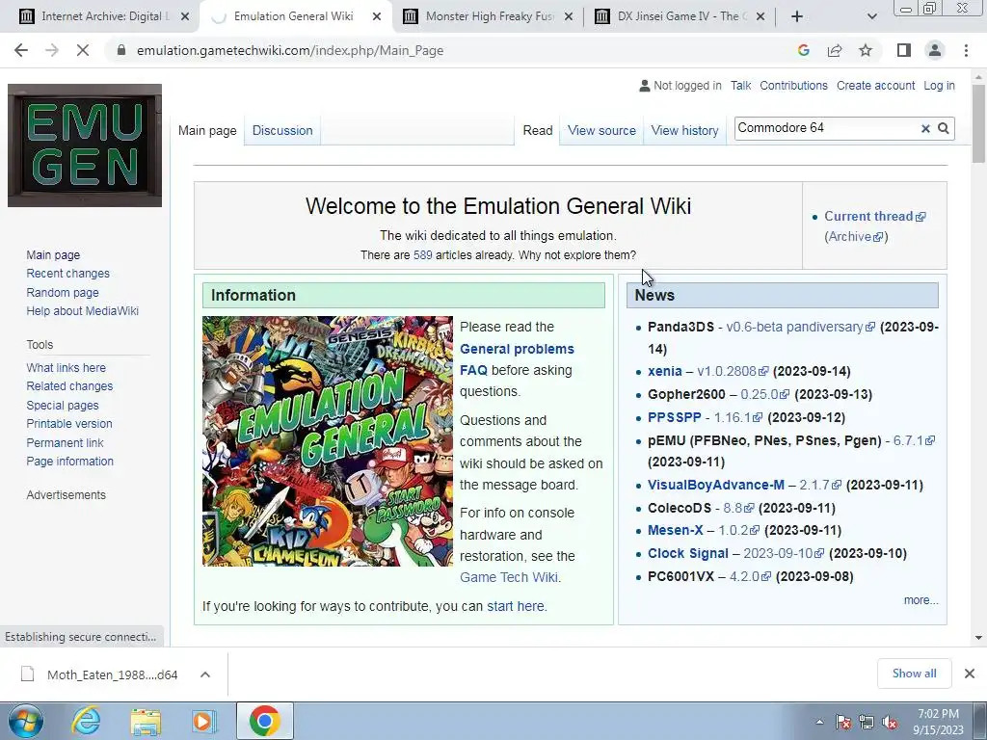Screen dimensions: 987x740
Task: Click the taskbar clock showing 7:02 PM
Action: pos(938,722)
